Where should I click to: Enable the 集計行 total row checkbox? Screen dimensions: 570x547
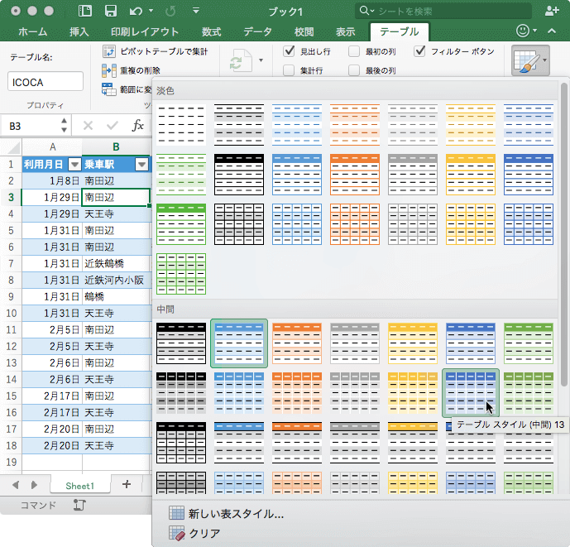290,70
